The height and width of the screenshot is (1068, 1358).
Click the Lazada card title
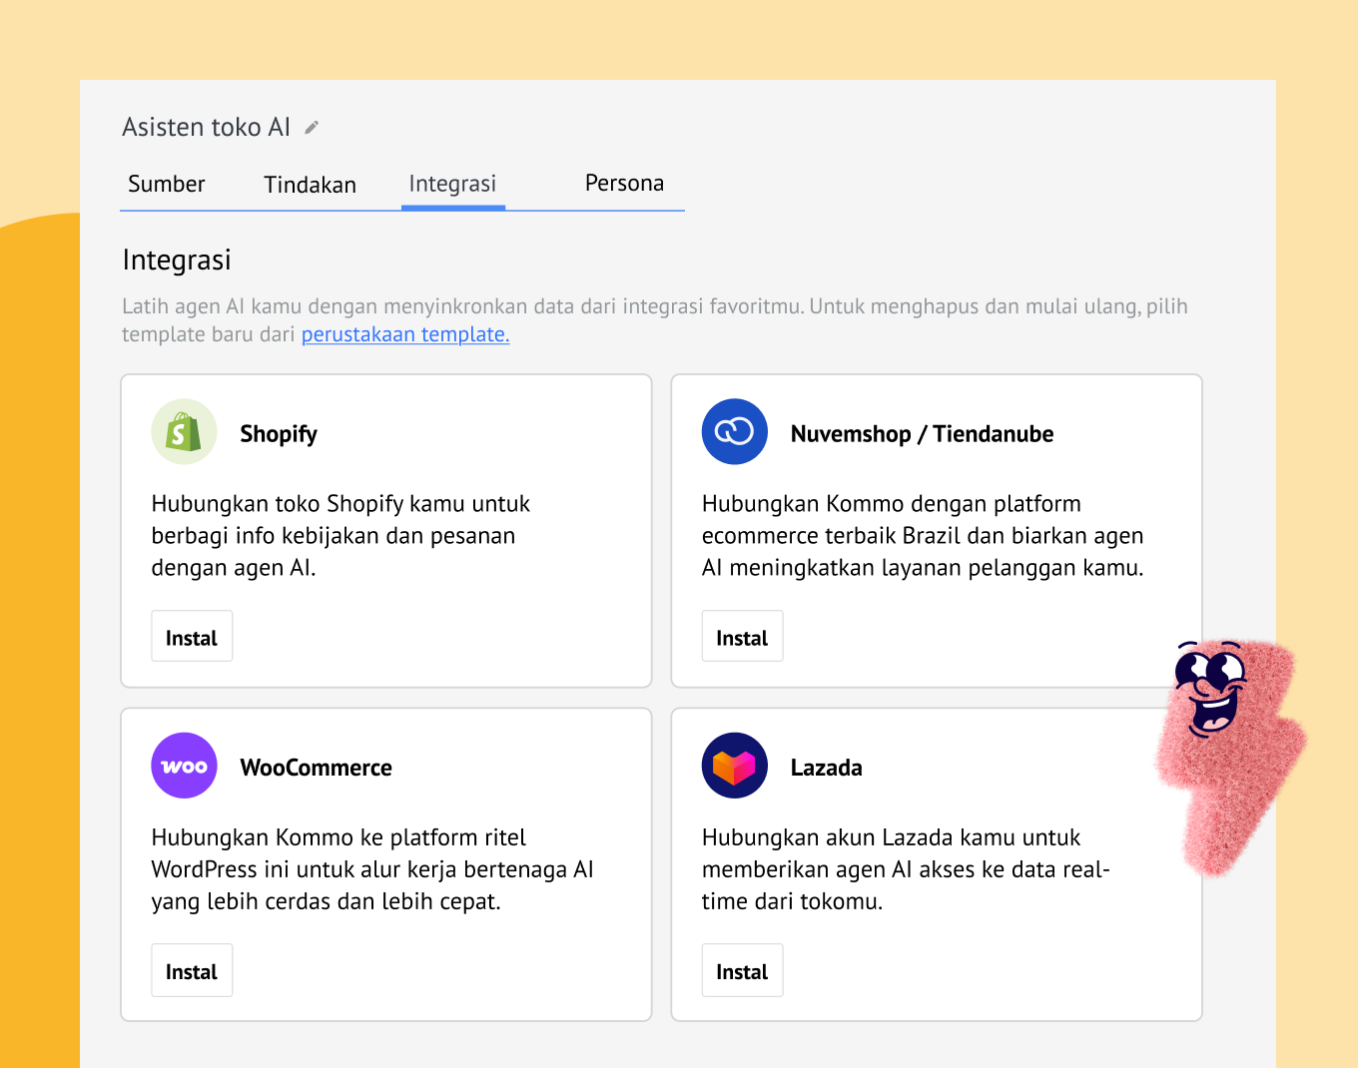click(x=826, y=768)
